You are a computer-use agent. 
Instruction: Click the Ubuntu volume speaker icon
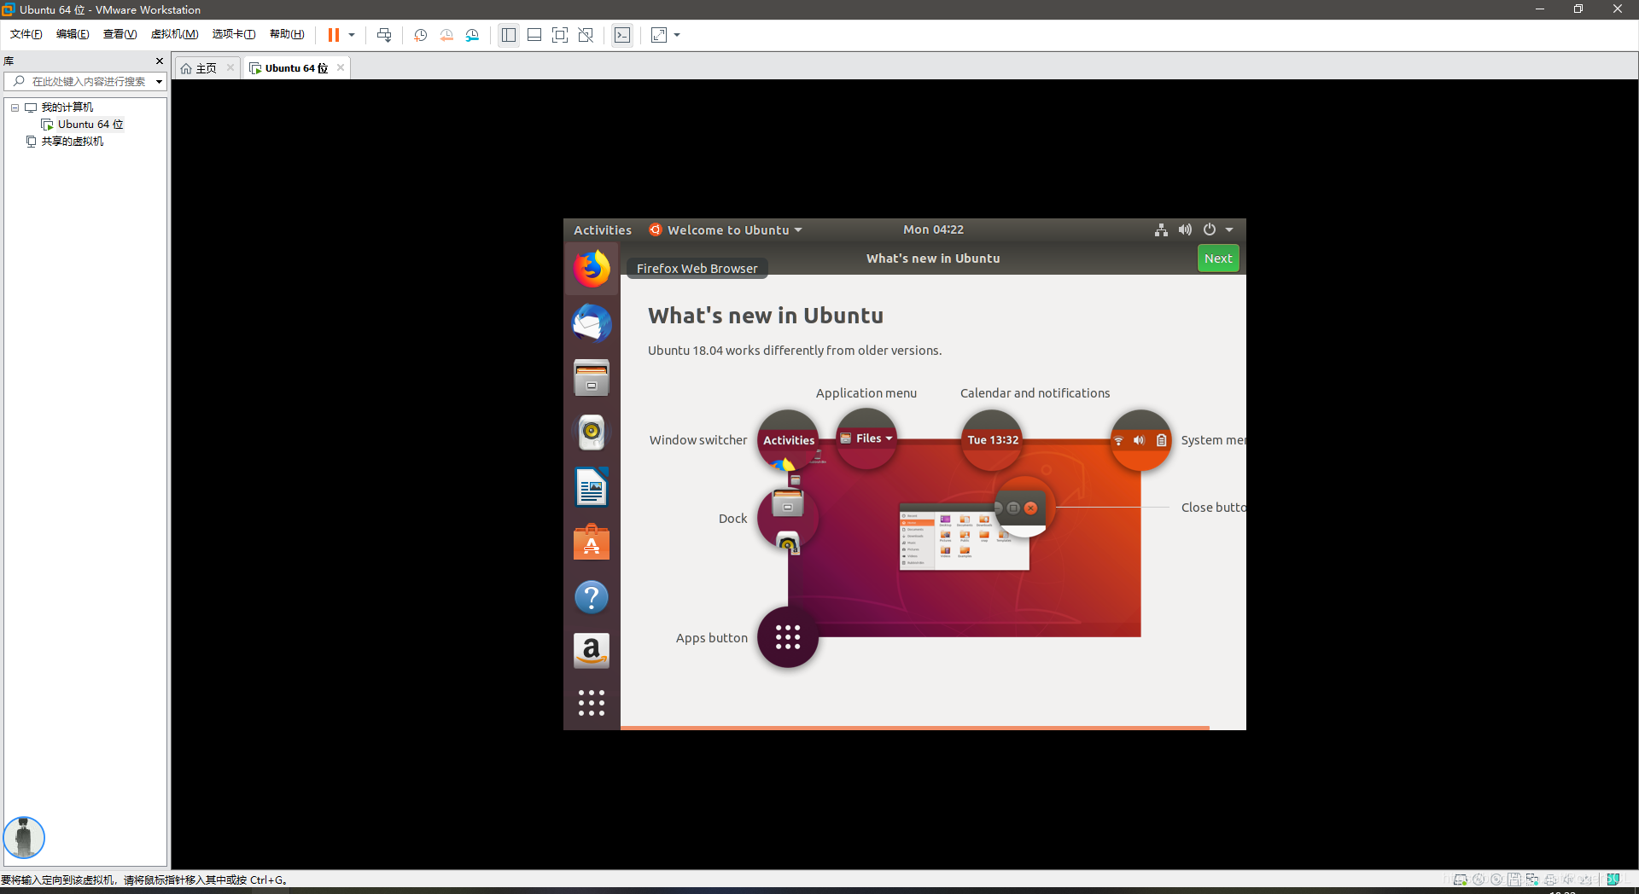[1185, 229]
